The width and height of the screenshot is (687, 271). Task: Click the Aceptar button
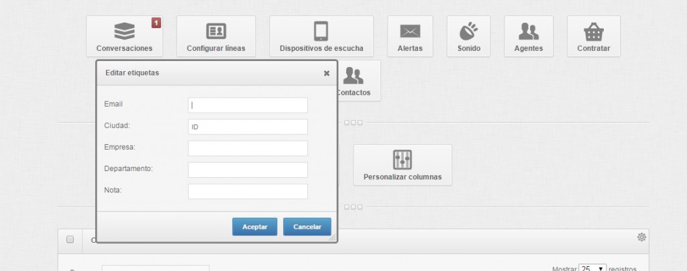254,227
